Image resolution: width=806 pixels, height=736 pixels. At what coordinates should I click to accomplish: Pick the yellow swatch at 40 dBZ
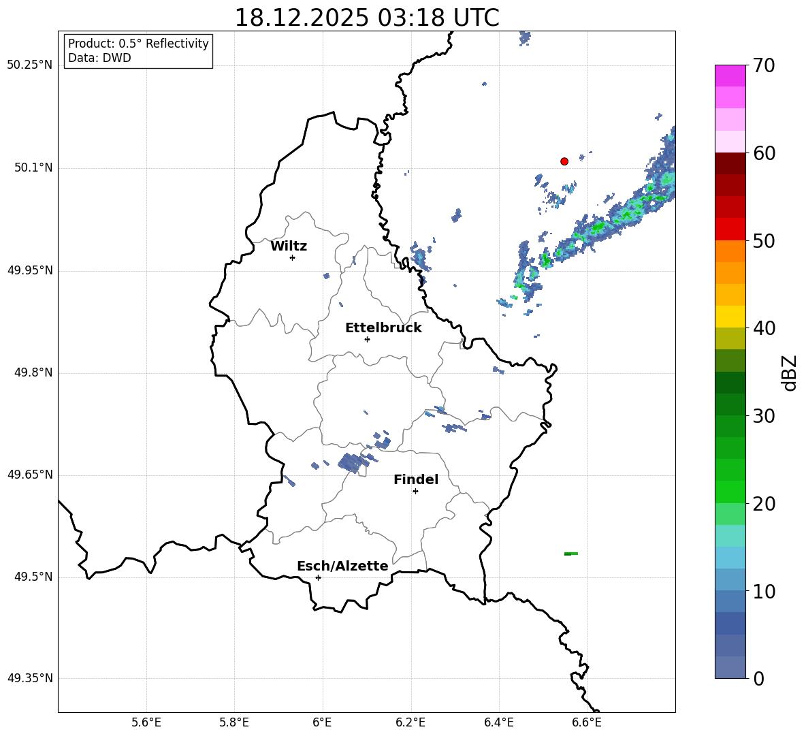730,317
